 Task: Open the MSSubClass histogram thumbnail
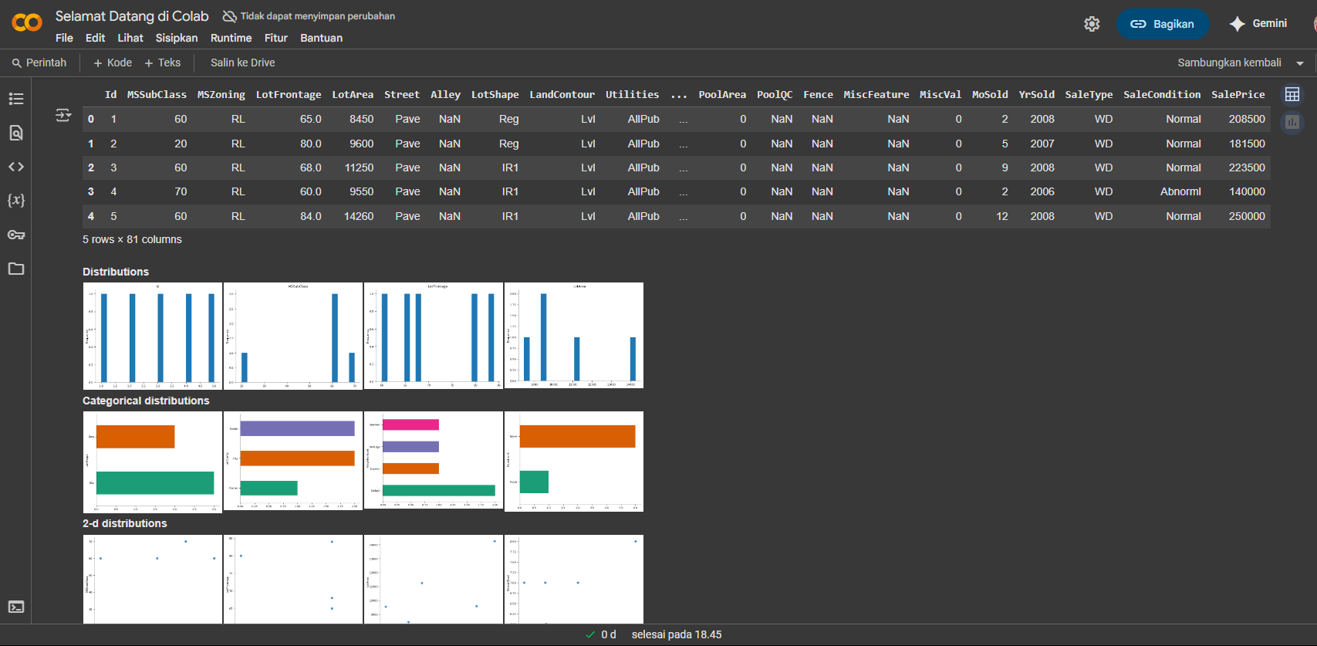[293, 336]
